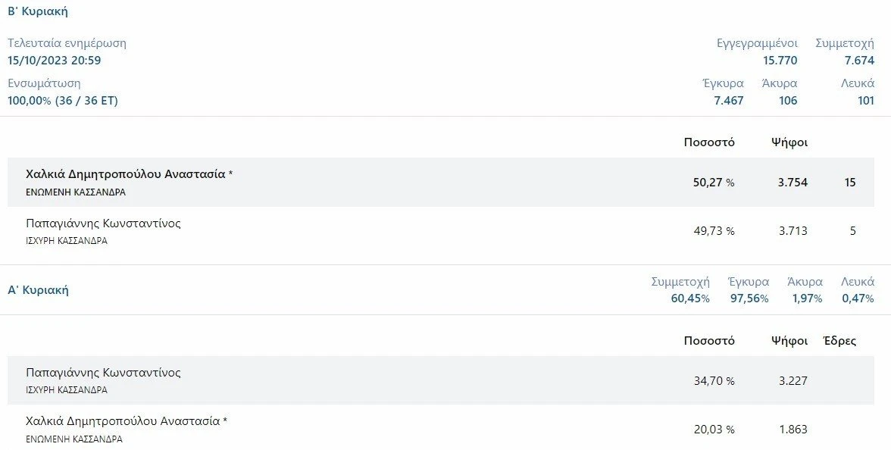
Task: Click the Έγκυρα count 7.467
Action: click(x=729, y=101)
